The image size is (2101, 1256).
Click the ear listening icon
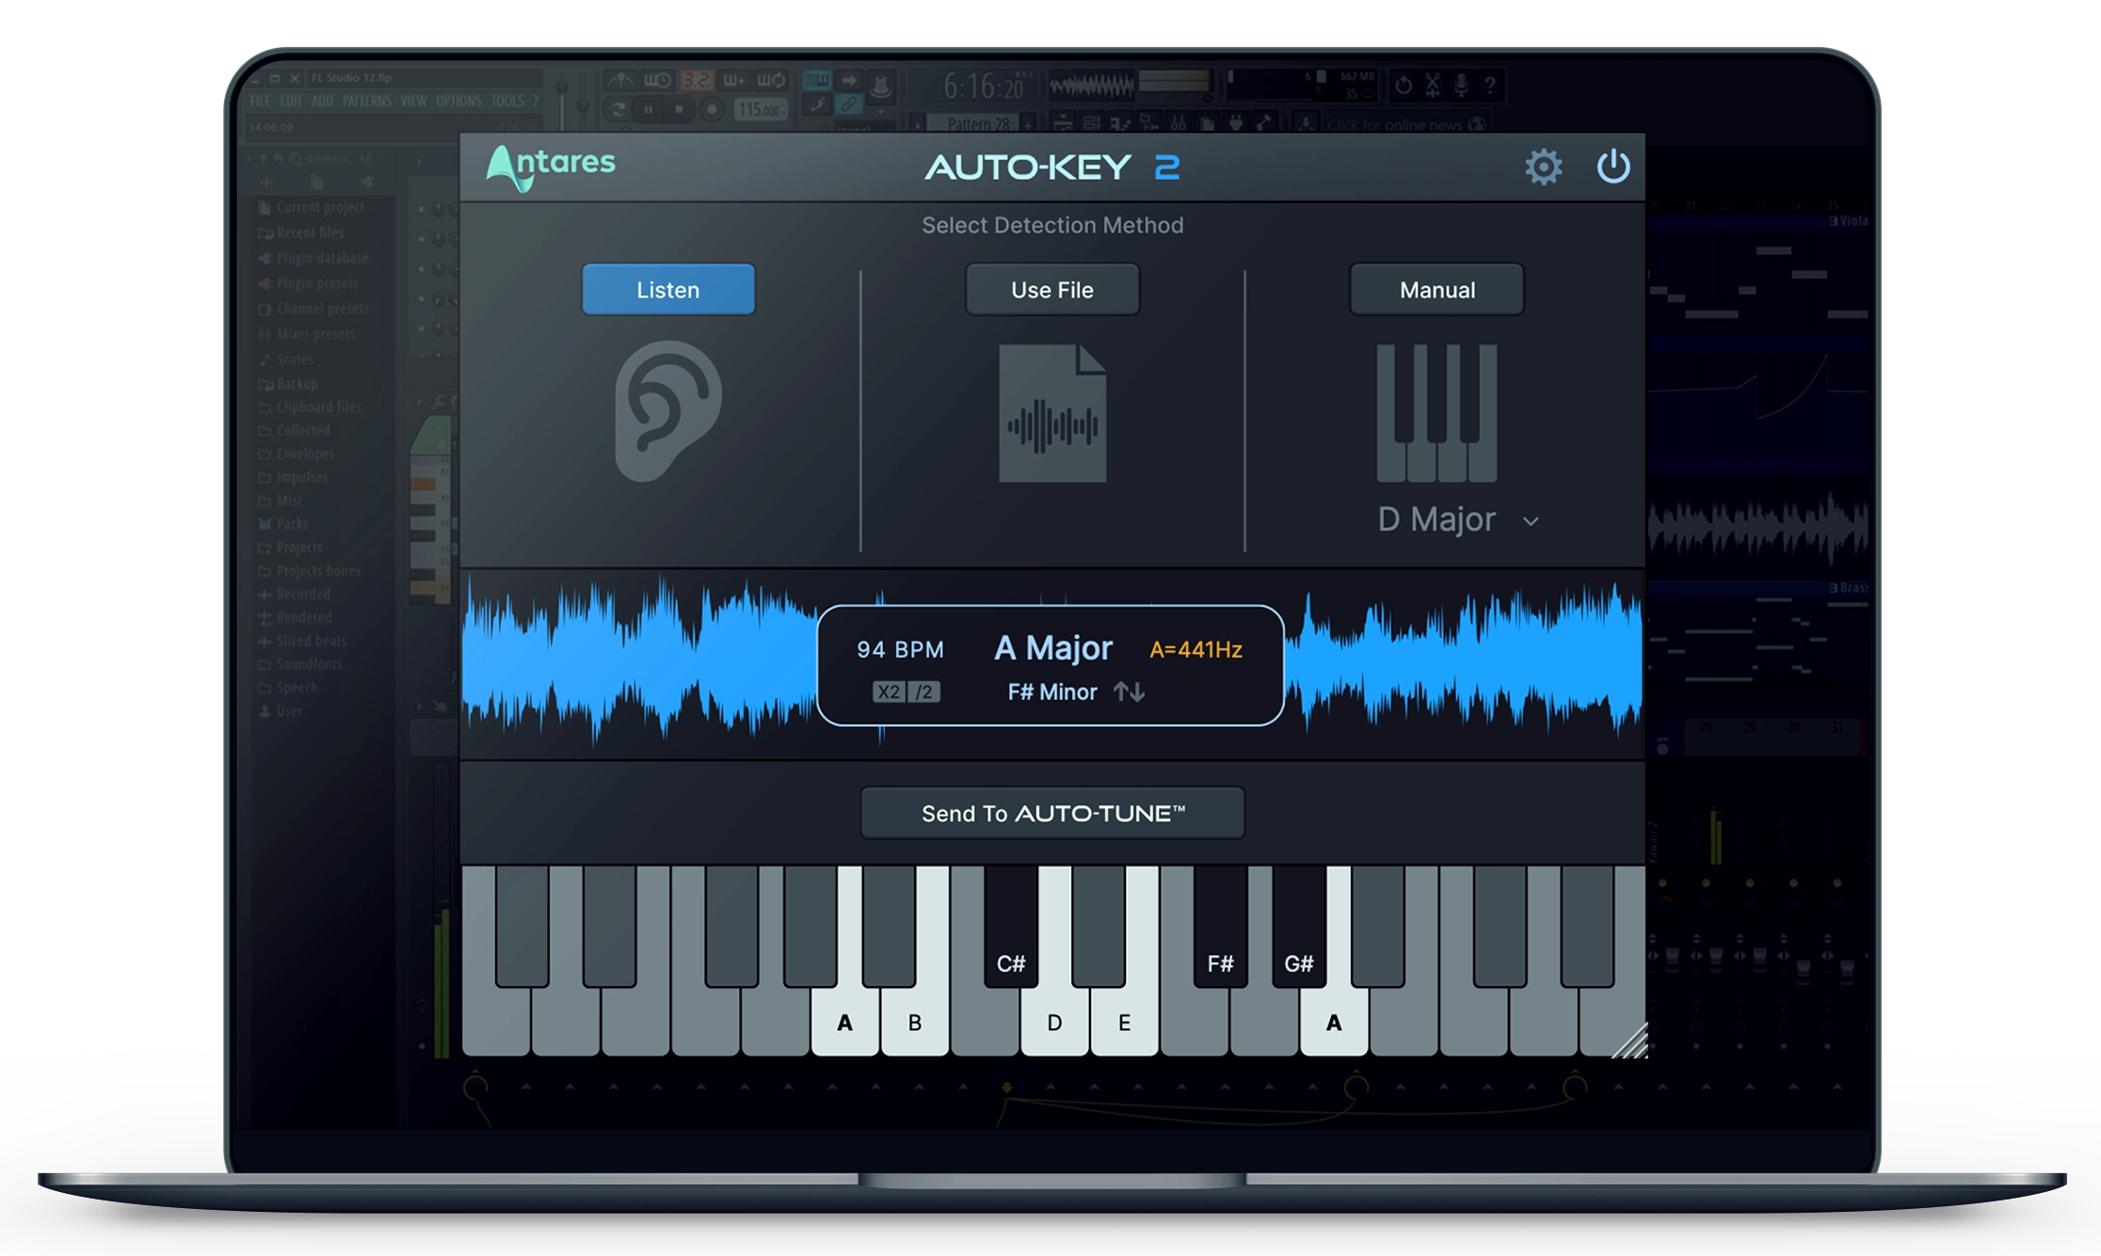(x=667, y=411)
